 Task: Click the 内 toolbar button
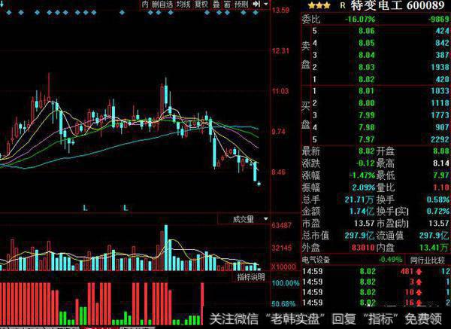coord(145,5)
